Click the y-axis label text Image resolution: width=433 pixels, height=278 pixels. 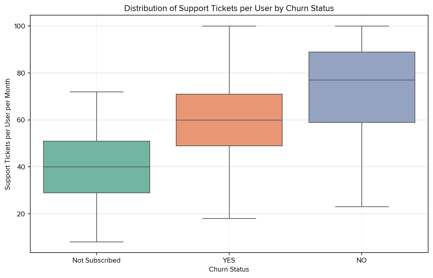pyautogui.click(x=8, y=134)
